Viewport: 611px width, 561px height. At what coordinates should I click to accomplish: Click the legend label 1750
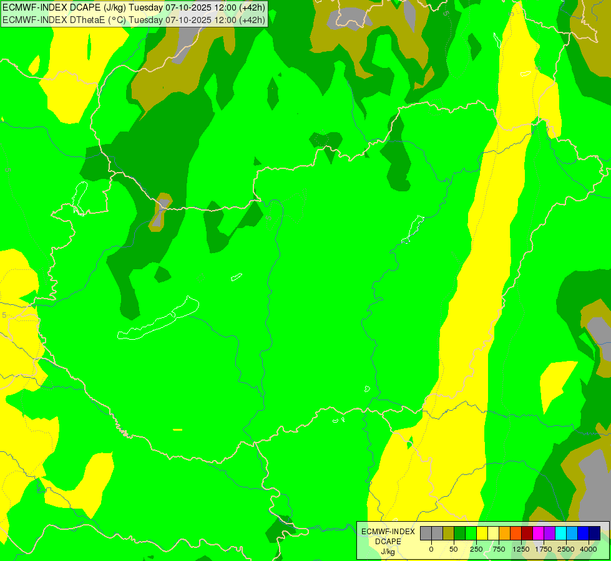(x=544, y=549)
